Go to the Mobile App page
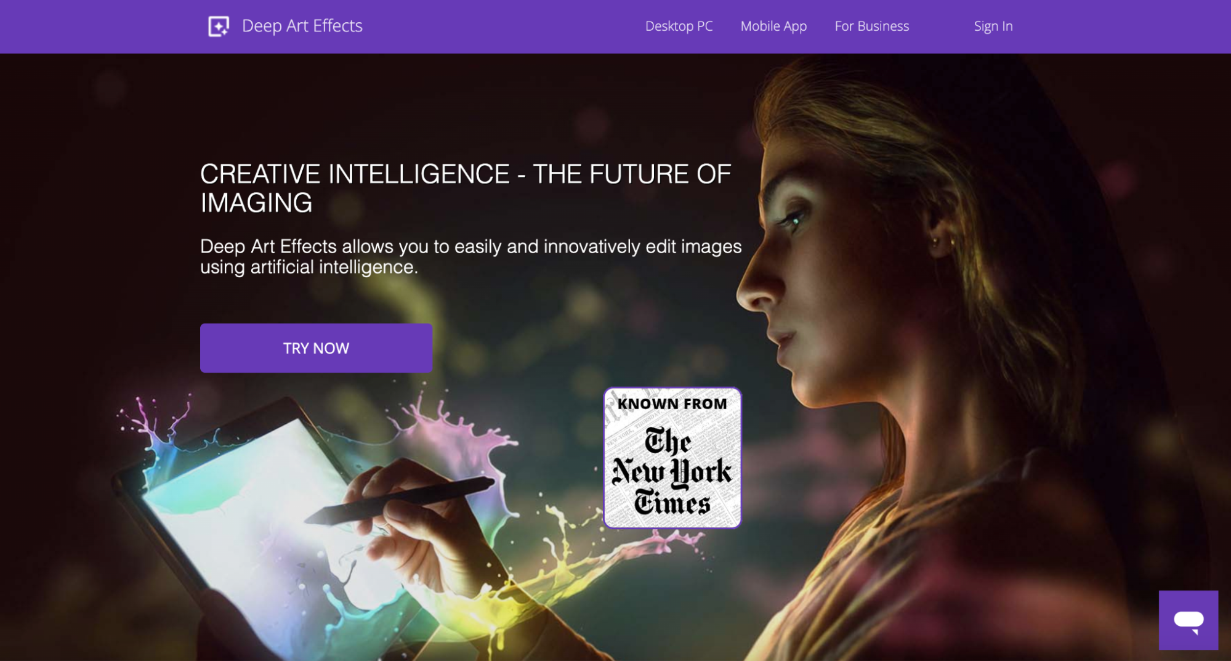 773,26
